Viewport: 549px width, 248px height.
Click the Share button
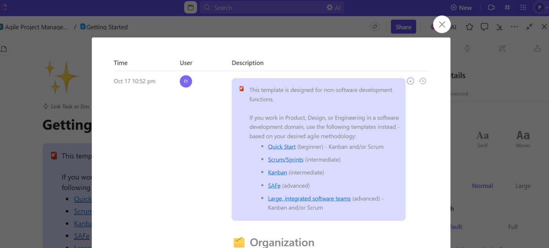point(403,27)
